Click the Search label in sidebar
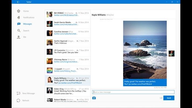The width and height of the screenshot is (192, 108). [x=26, y=31]
